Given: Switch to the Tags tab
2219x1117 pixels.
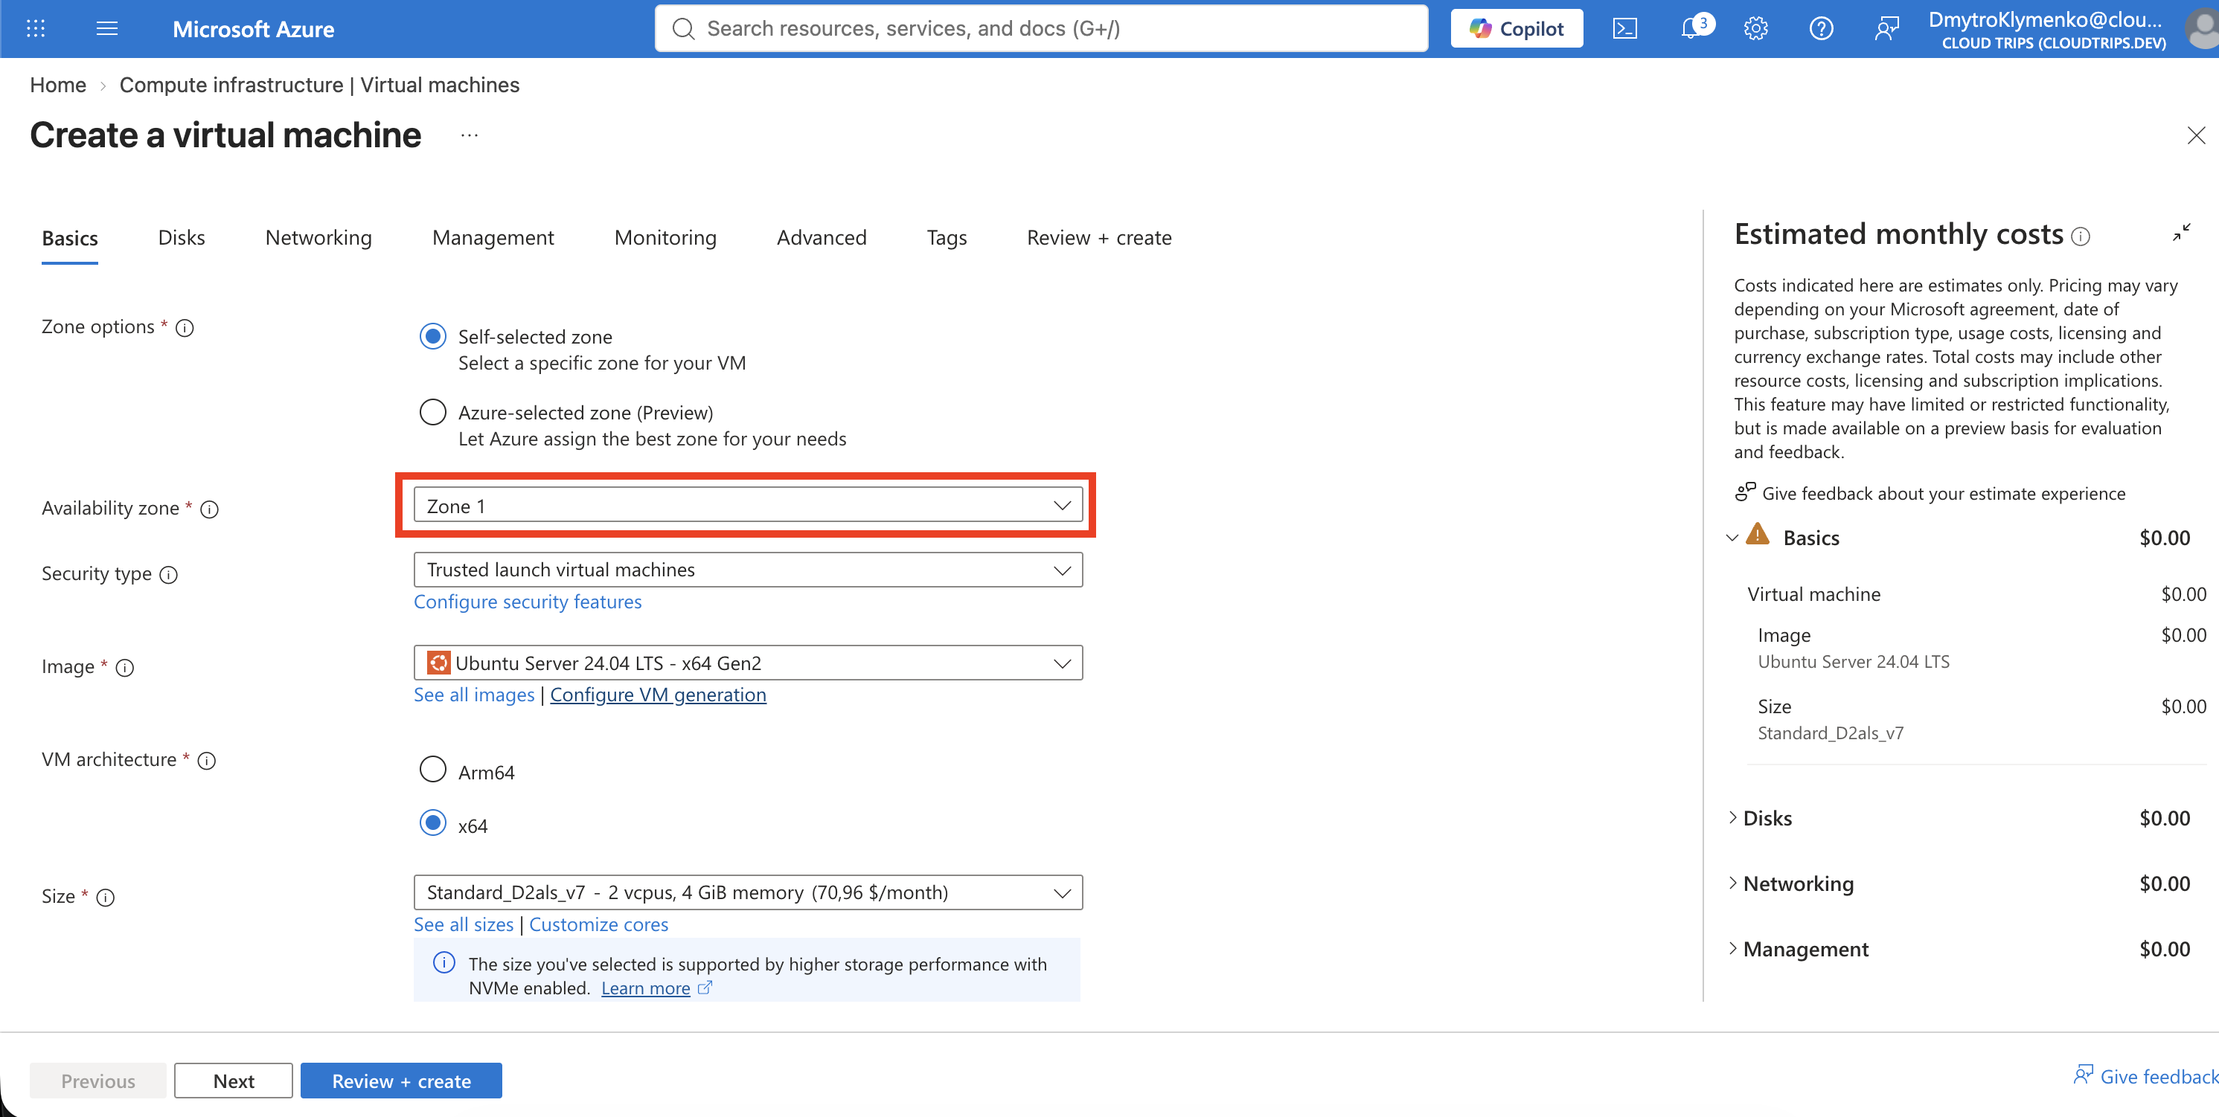Looking at the screenshot, I should (x=947, y=237).
